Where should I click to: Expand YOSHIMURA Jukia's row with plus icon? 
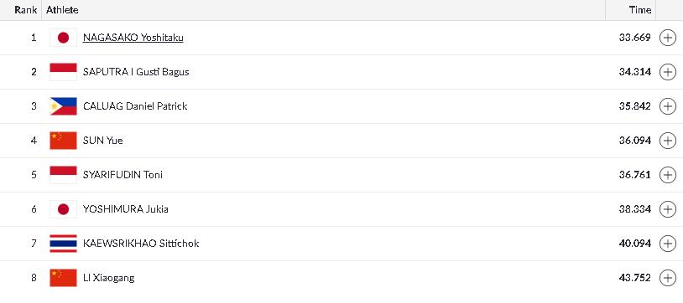[x=668, y=209]
